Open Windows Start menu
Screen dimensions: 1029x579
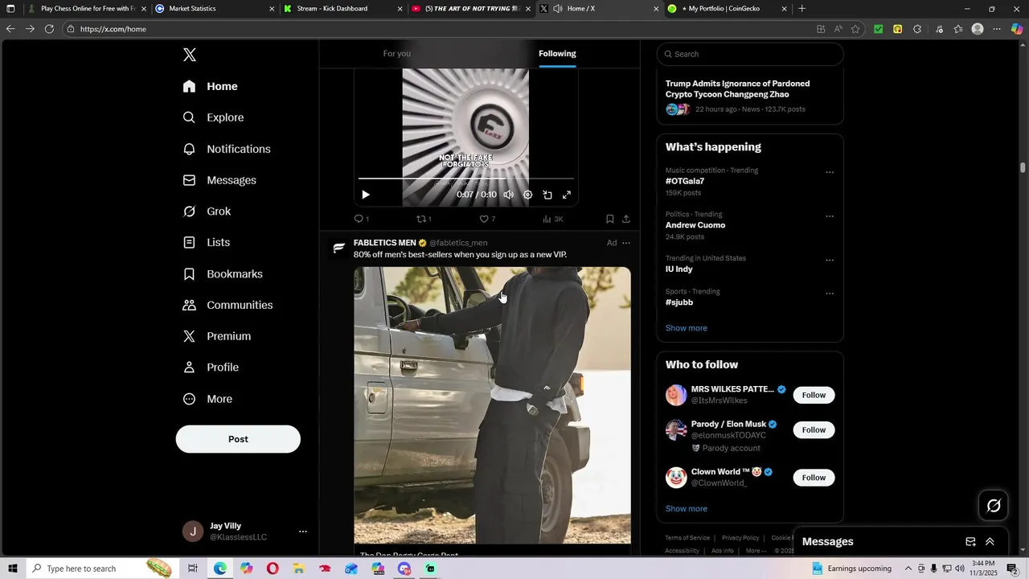coord(12,569)
